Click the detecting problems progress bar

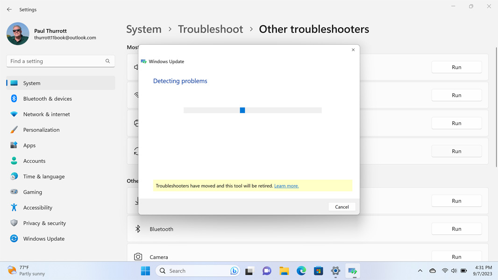click(252, 110)
